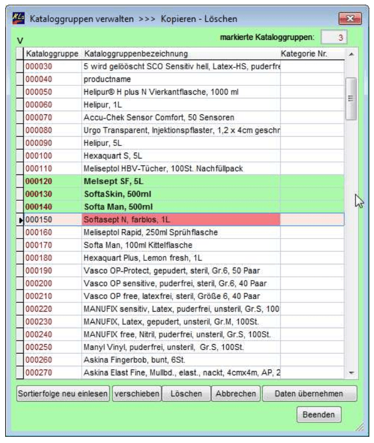Screen dimensions: 374x443
Task: Select row marker for 000120
Action: point(20,181)
